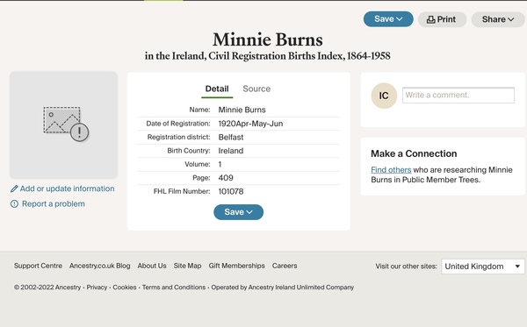Open Gift Memberships link
The width and height of the screenshot is (527, 327).
coord(236,266)
